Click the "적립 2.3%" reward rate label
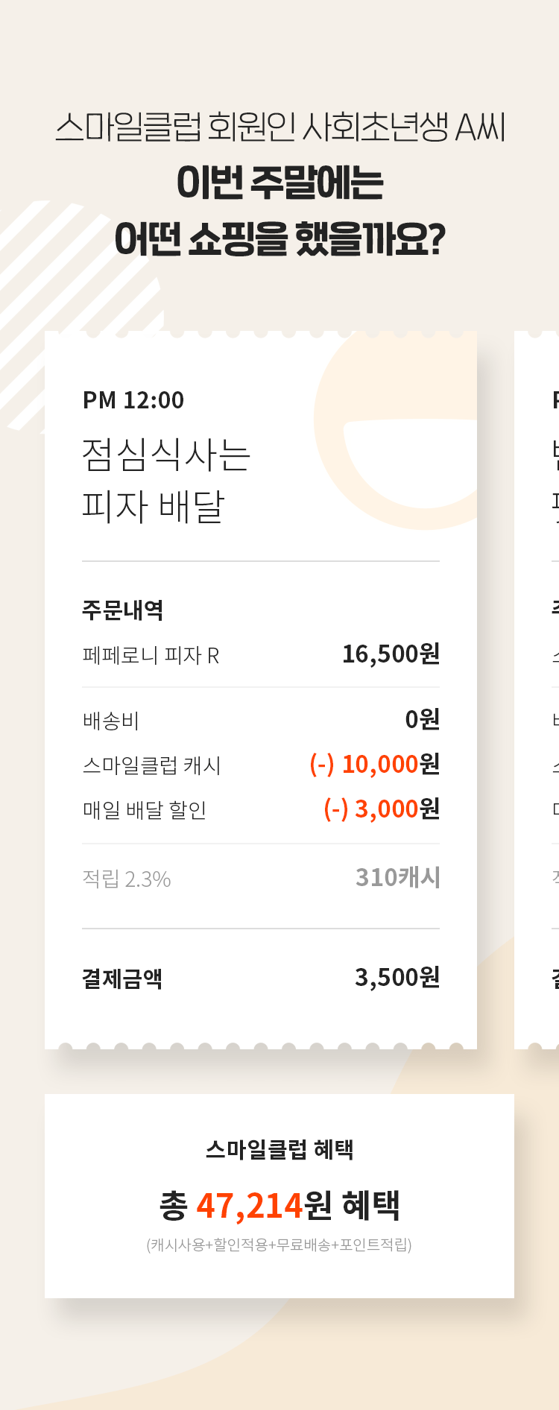 coord(127,879)
